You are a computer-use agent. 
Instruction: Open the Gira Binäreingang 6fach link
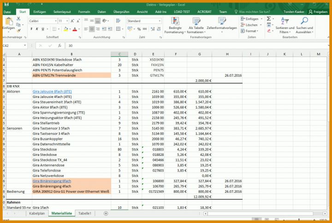pos(52,181)
